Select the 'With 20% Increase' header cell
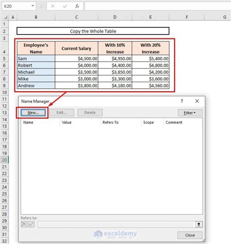This screenshot has height=244, width=231. [x=151, y=48]
